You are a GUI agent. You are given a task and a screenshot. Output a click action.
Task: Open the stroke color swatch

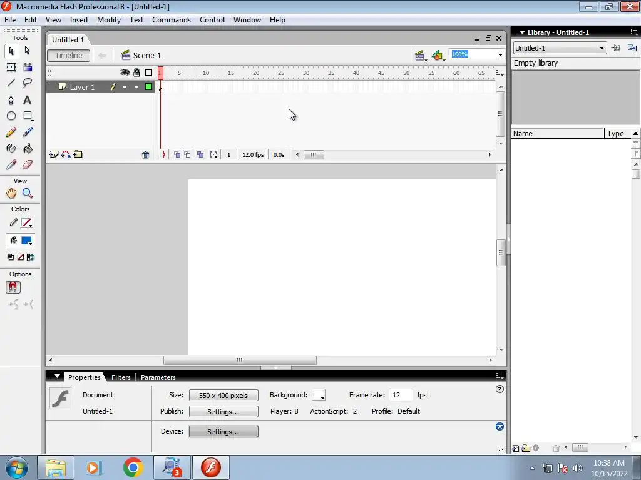[26, 223]
